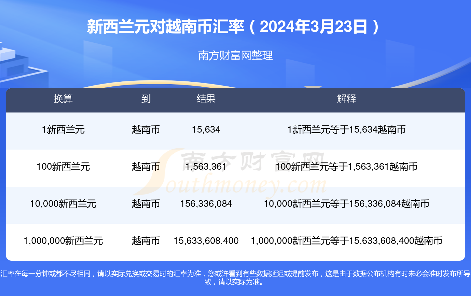Screen dimensions: 471x296
Task: Click the result value 156,336,084
Action: [206, 204]
